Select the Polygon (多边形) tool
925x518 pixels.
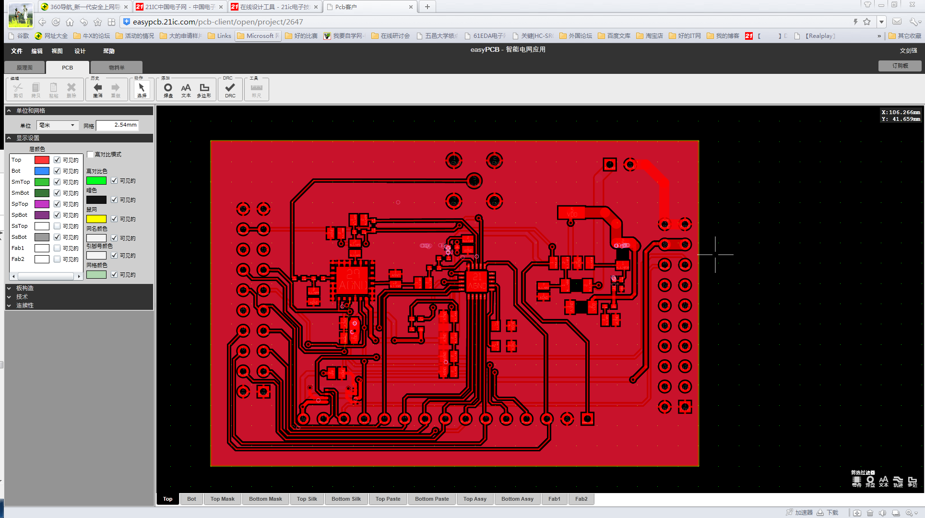[x=204, y=89]
